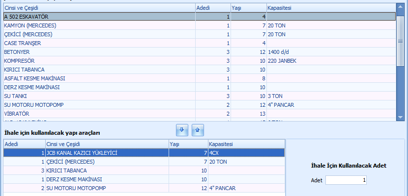Viewport: 408px width, 196px height.
Task: Select the BETONYER row in upper list
Action: pos(98,52)
